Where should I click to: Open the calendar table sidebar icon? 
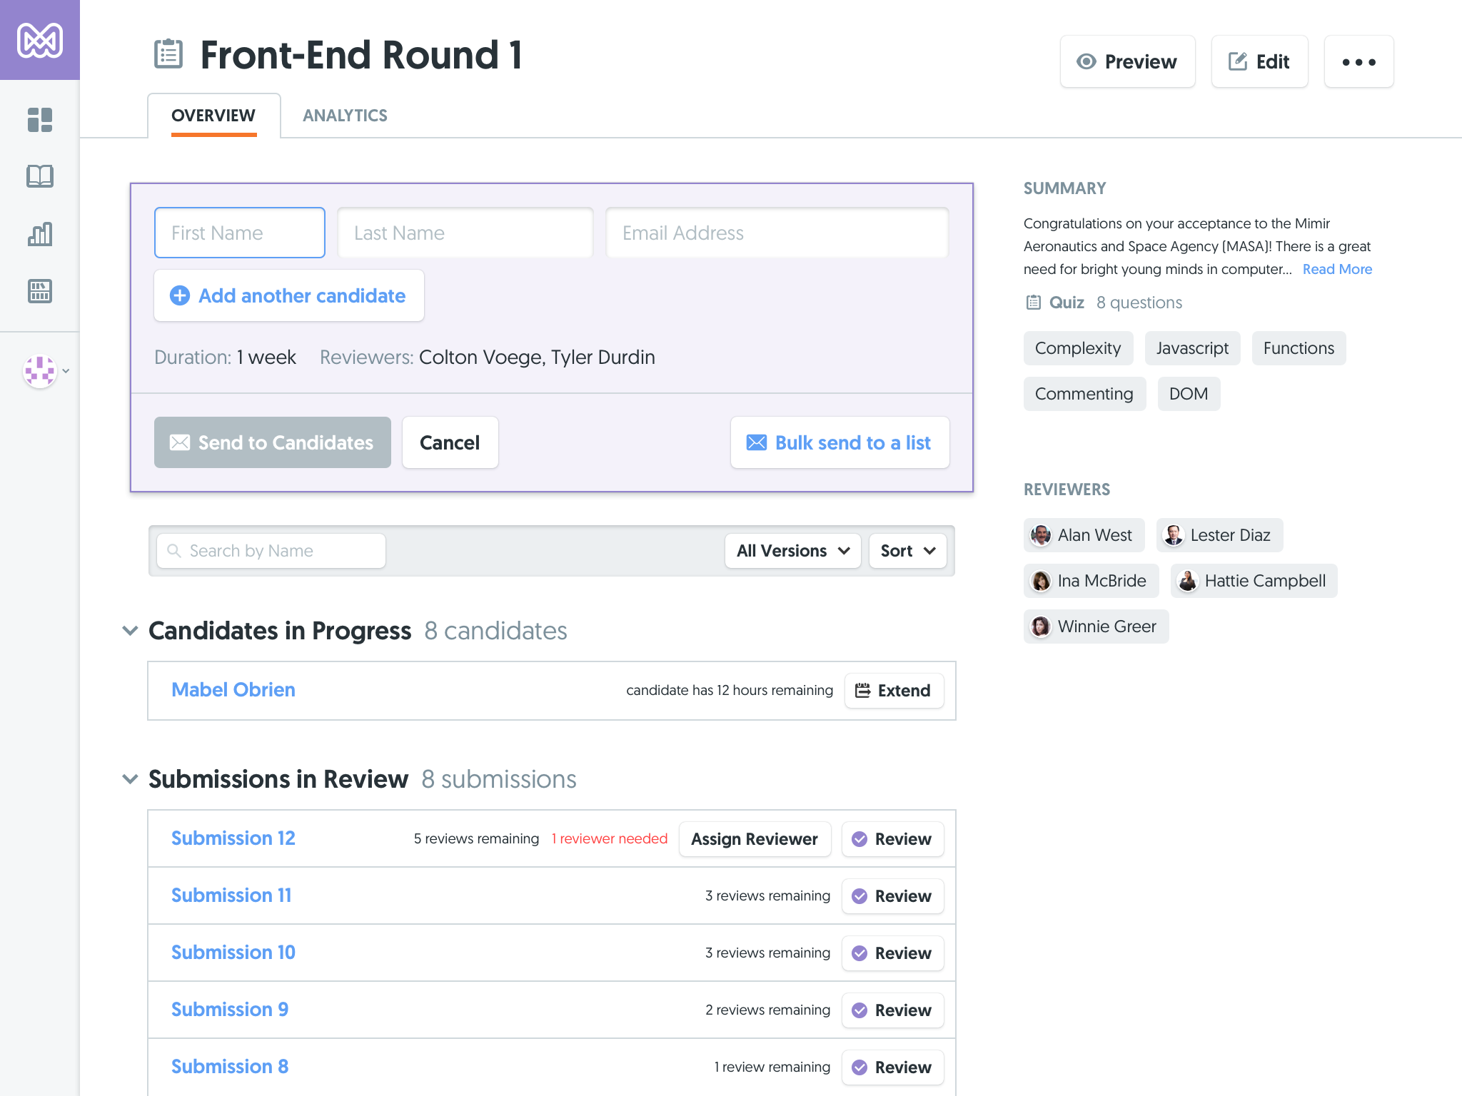pos(40,291)
